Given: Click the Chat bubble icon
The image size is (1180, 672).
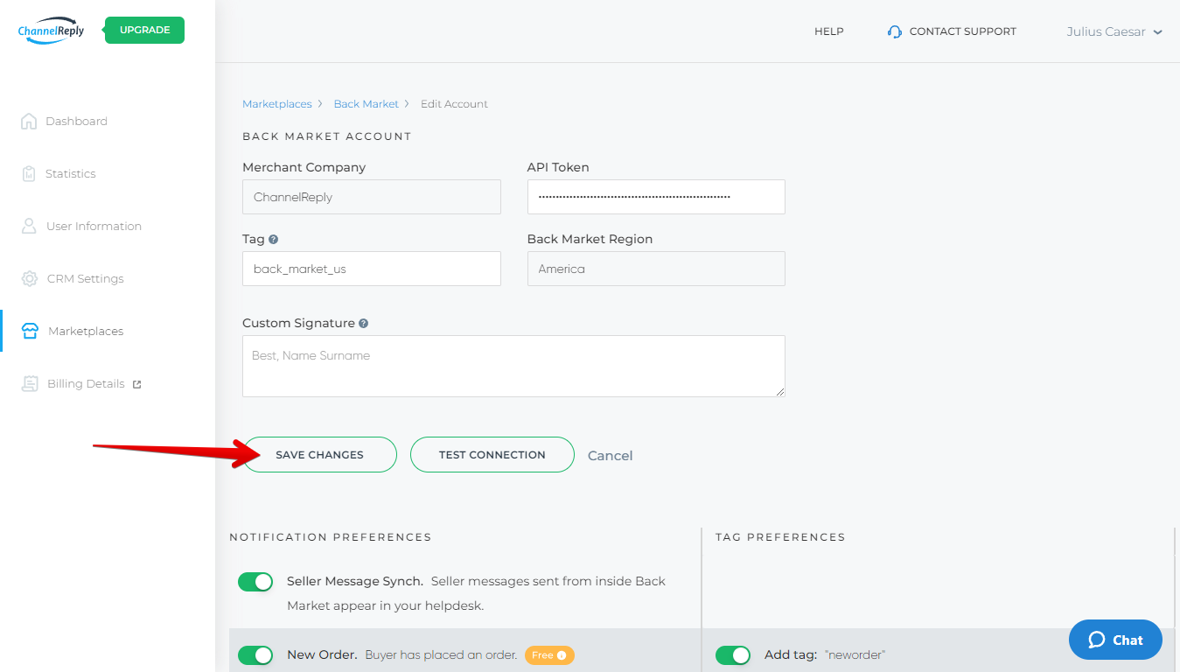Looking at the screenshot, I should tap(1096, 640).
